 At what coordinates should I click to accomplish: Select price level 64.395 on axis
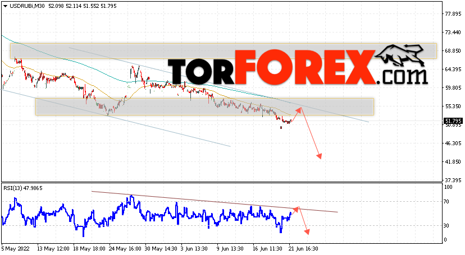(453, 69)
